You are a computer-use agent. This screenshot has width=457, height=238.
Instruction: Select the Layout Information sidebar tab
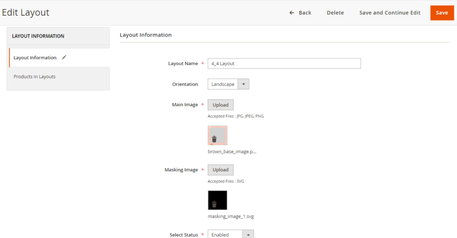point(35,58)
